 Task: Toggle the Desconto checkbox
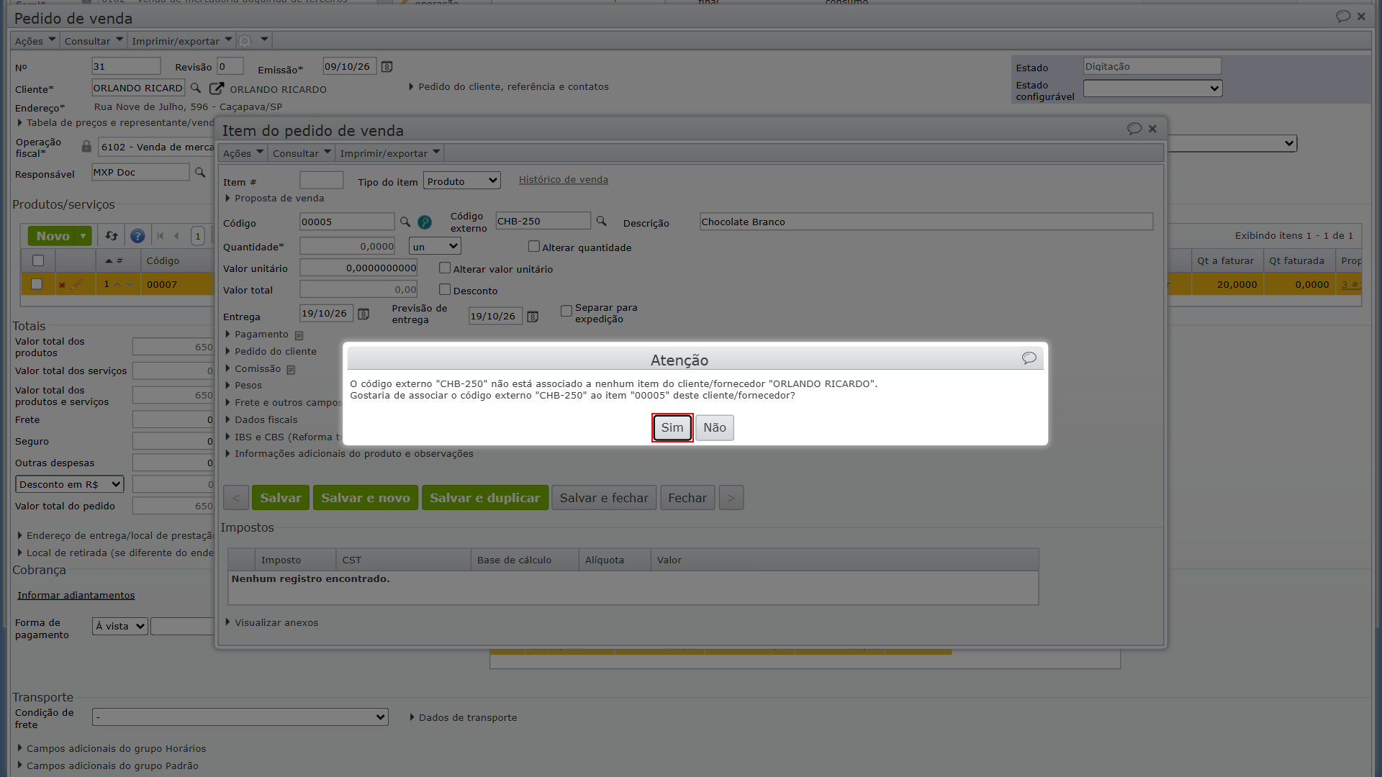445,290
